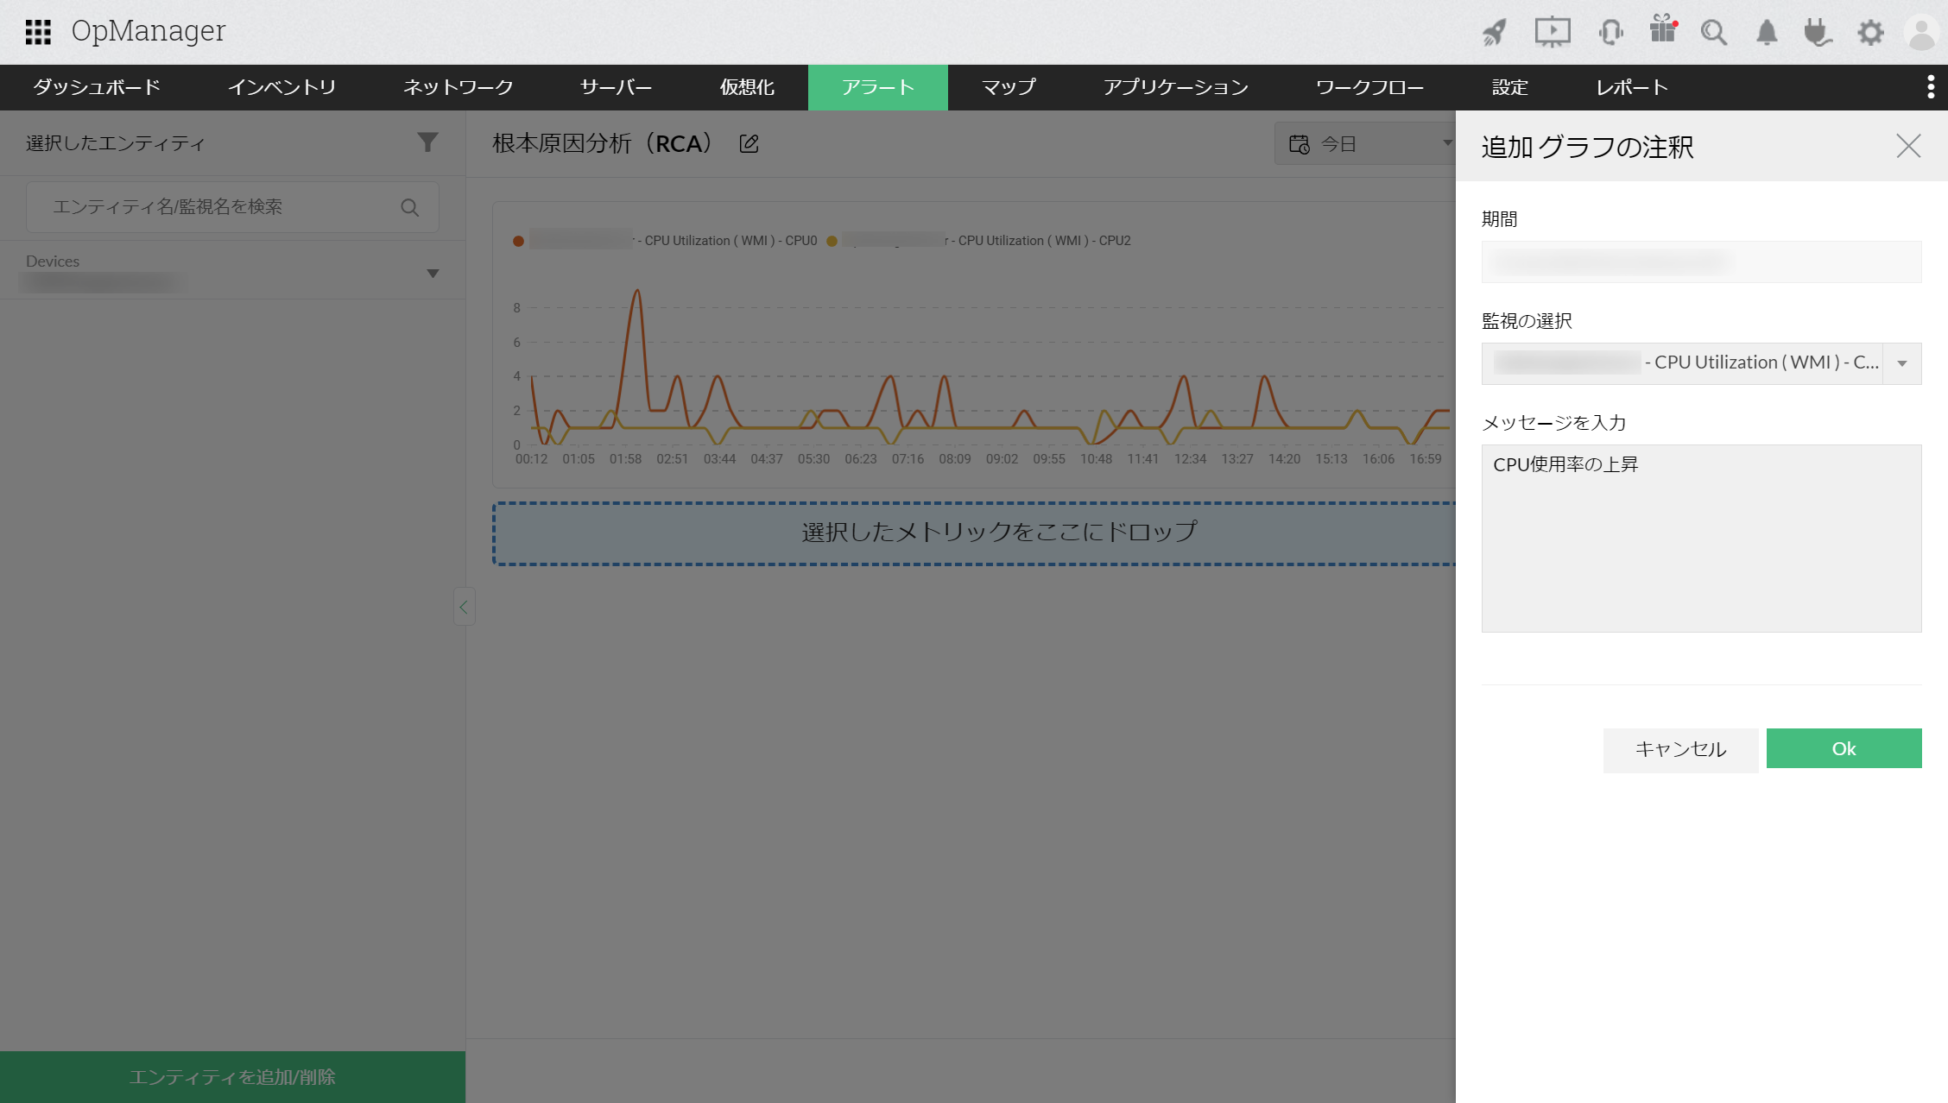Open the gear settings icon in header
The width and height of the screenshot is (1948, 1103).
[1870, 33]
